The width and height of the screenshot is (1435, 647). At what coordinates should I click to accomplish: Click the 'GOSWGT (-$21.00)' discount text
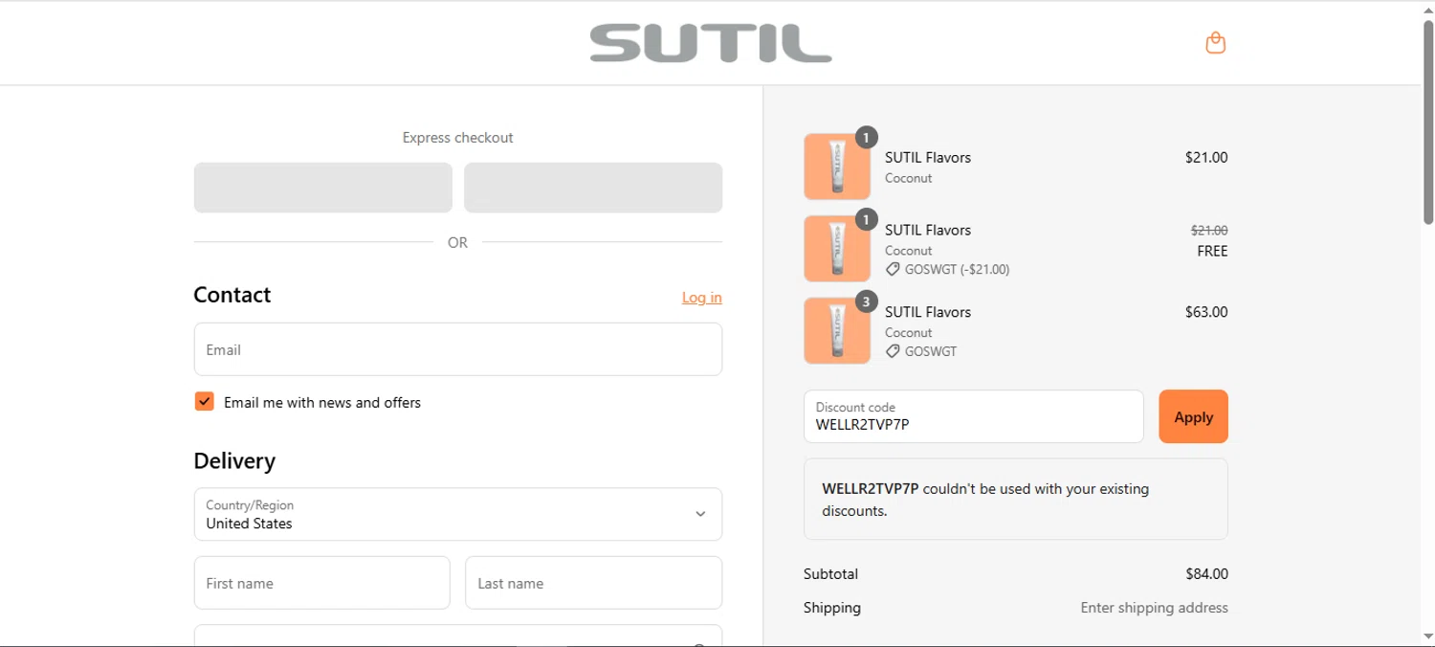(957, 270)
